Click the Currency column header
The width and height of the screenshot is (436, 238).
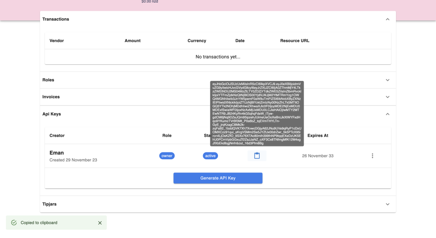tap(197, 41)
